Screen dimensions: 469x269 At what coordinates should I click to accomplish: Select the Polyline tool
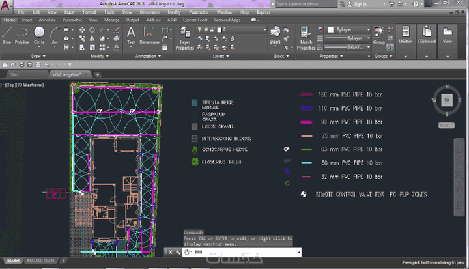(x=22, y=35)
